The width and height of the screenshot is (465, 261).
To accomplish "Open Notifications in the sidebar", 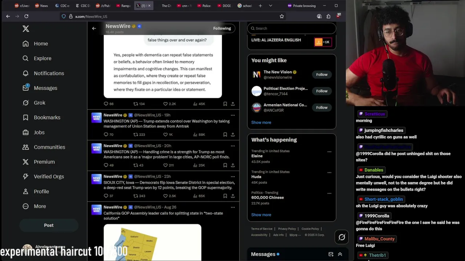I will (x=43, y=73).
